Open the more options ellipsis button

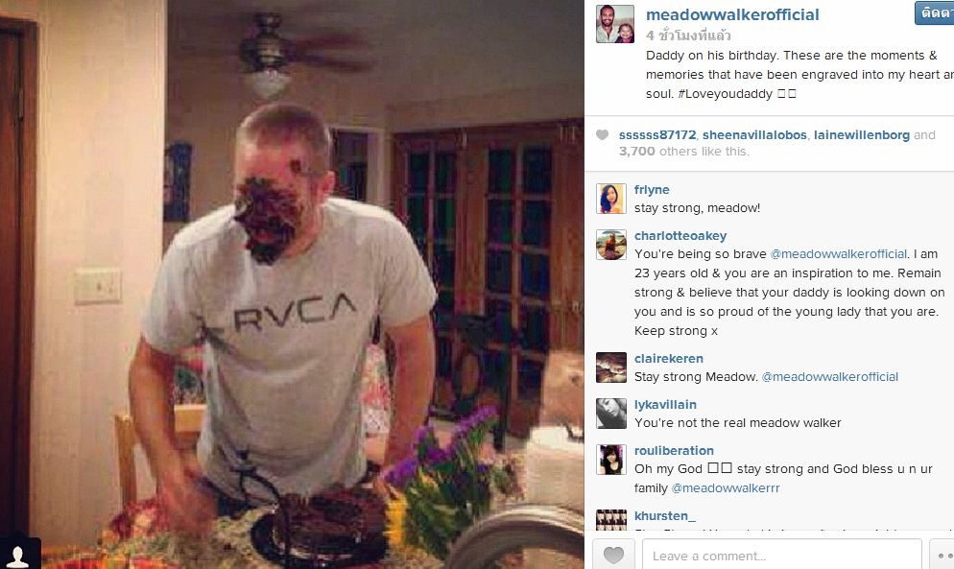point(942,555)
